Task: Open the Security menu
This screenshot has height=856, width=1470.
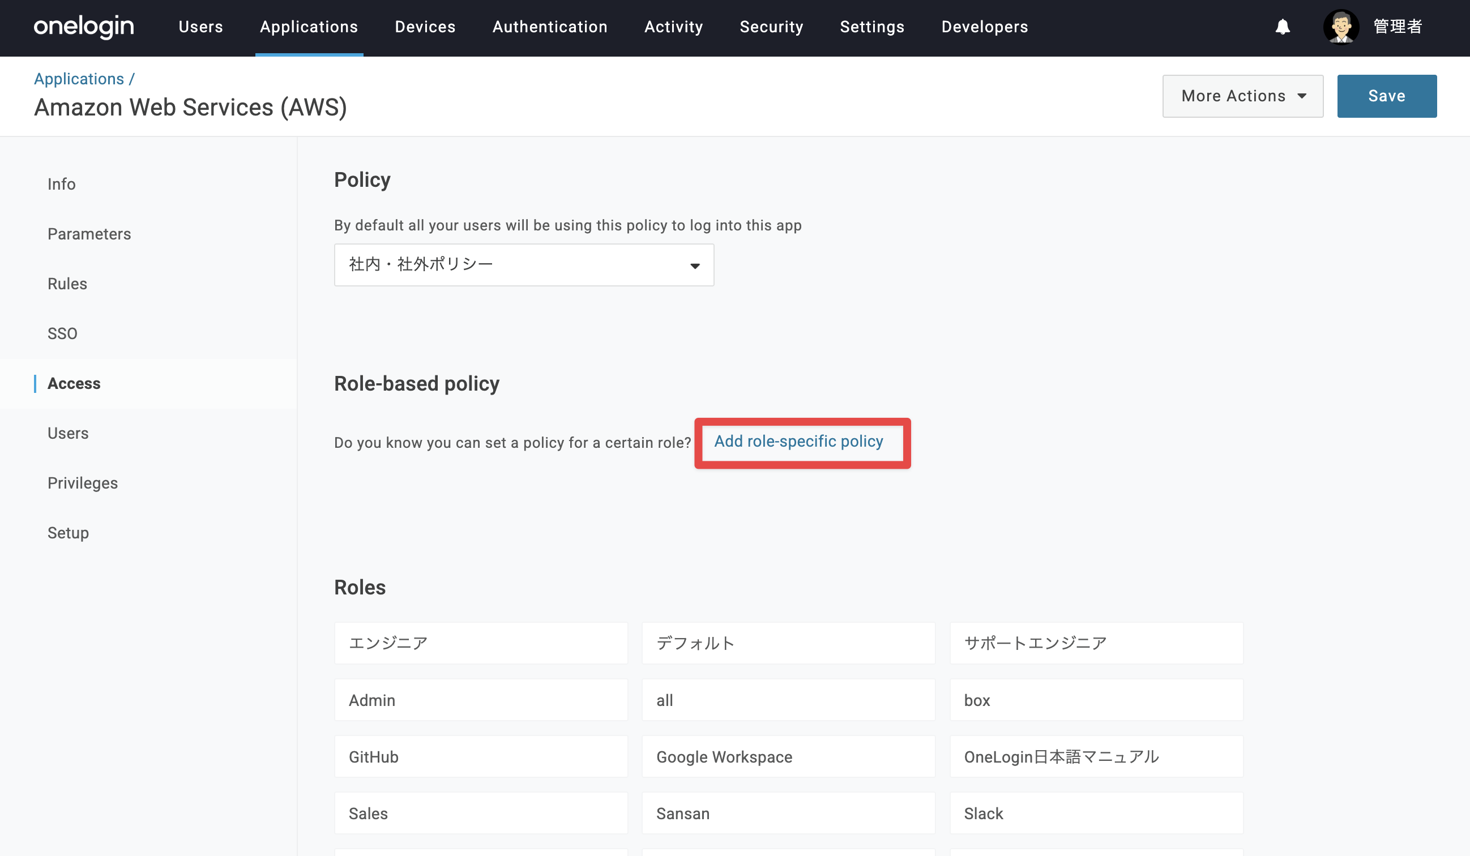Action: click(x=772, y=27)
